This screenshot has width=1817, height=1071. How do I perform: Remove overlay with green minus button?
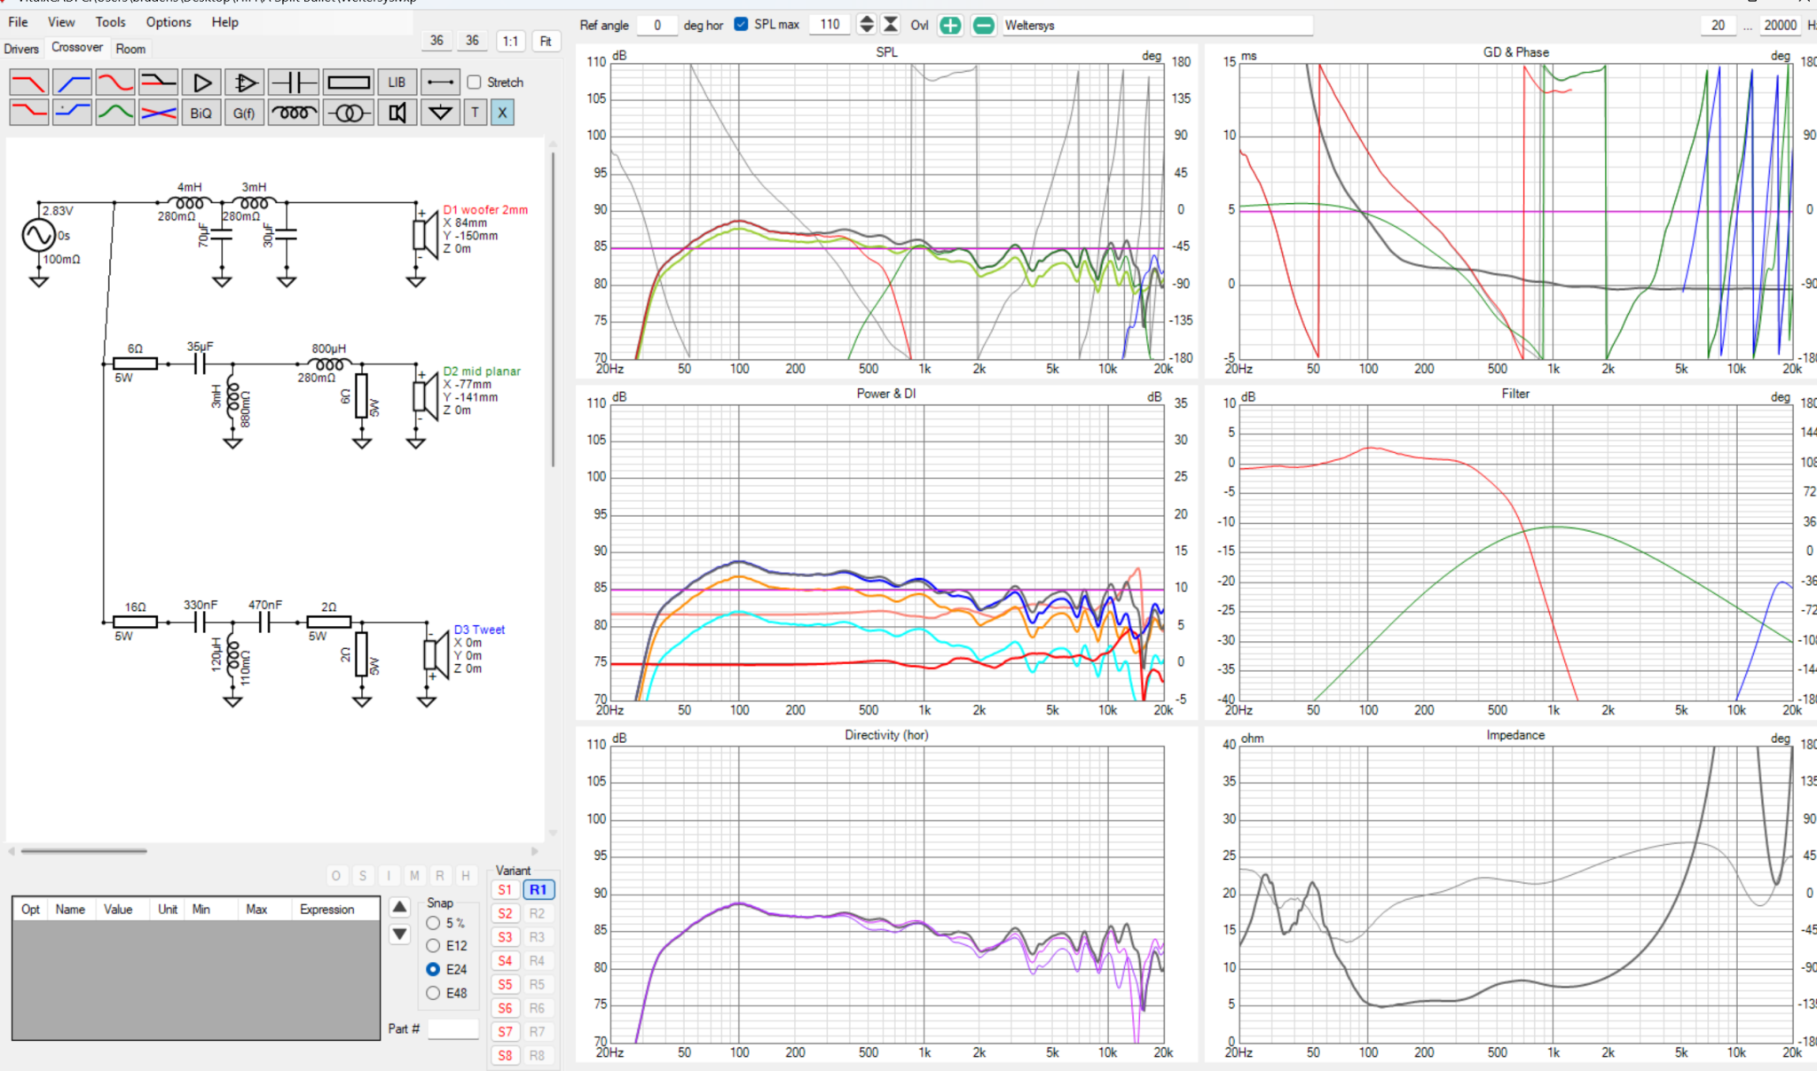[x=983, y=25]
